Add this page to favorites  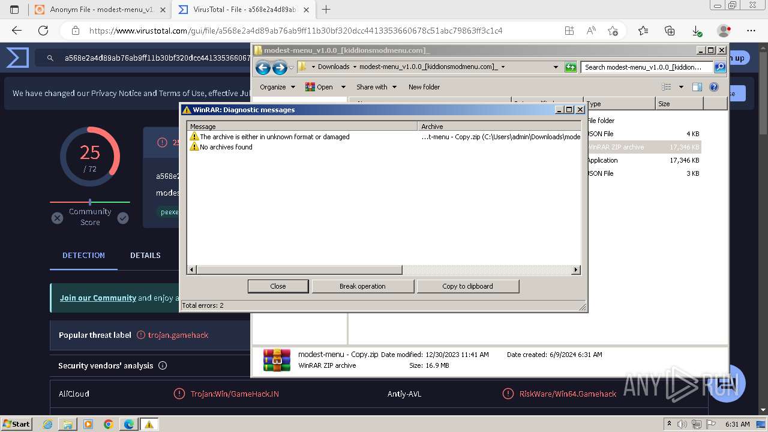(x=613, y=31)
